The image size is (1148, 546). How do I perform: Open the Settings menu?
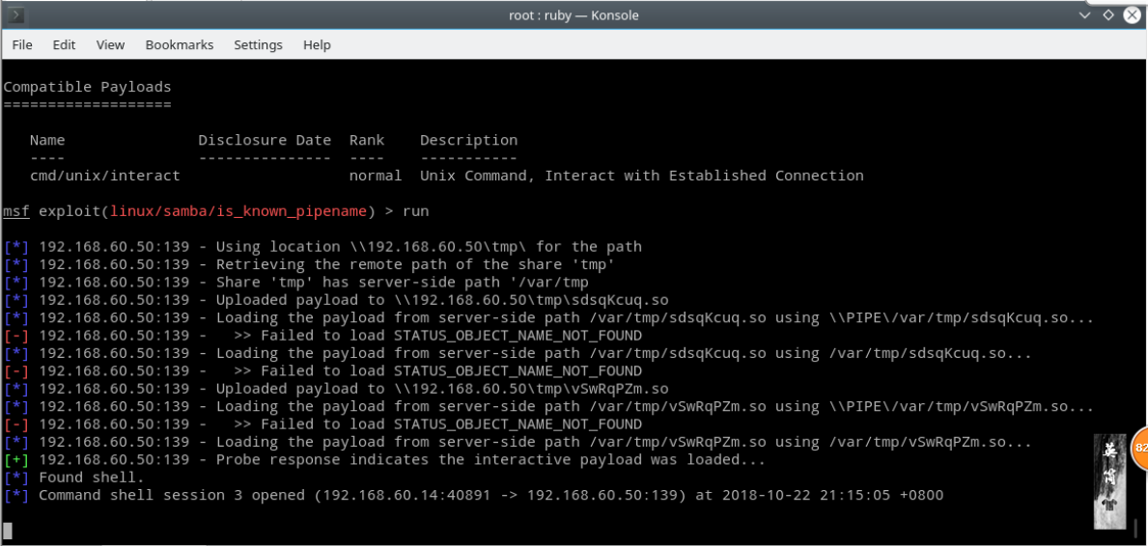[258, 44]
